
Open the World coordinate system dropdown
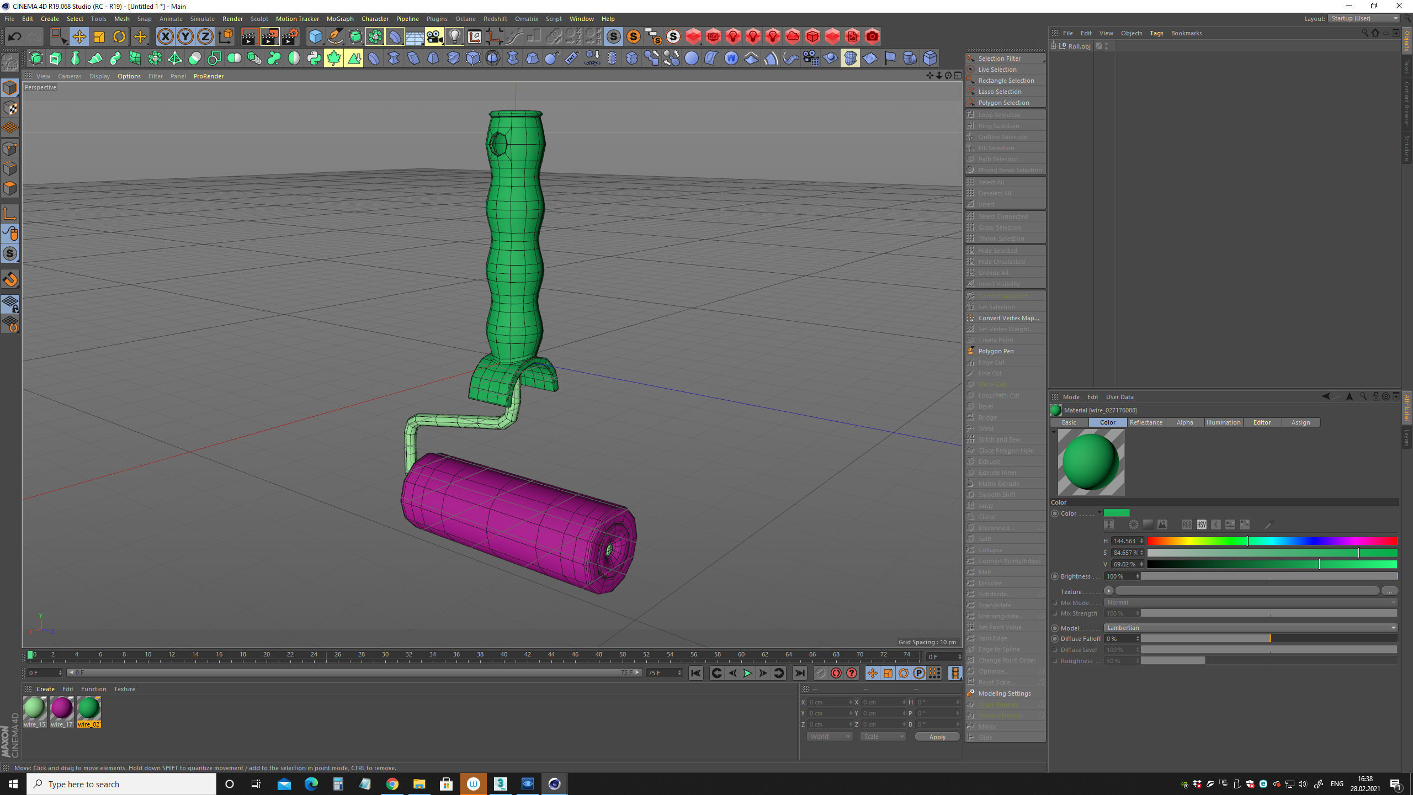[828, 736]
